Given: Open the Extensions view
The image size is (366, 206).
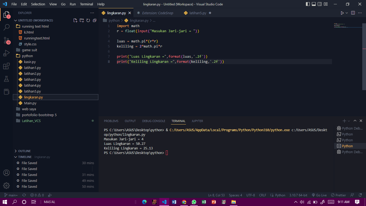Looking at the screenshot, I should (6, 66).
